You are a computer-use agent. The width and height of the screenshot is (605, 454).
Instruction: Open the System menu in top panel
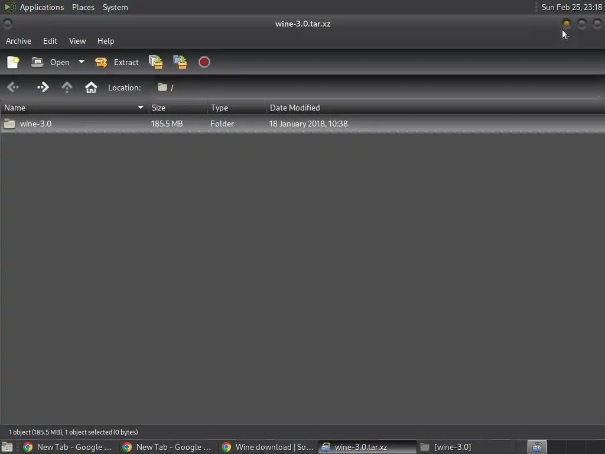[115, 7]
